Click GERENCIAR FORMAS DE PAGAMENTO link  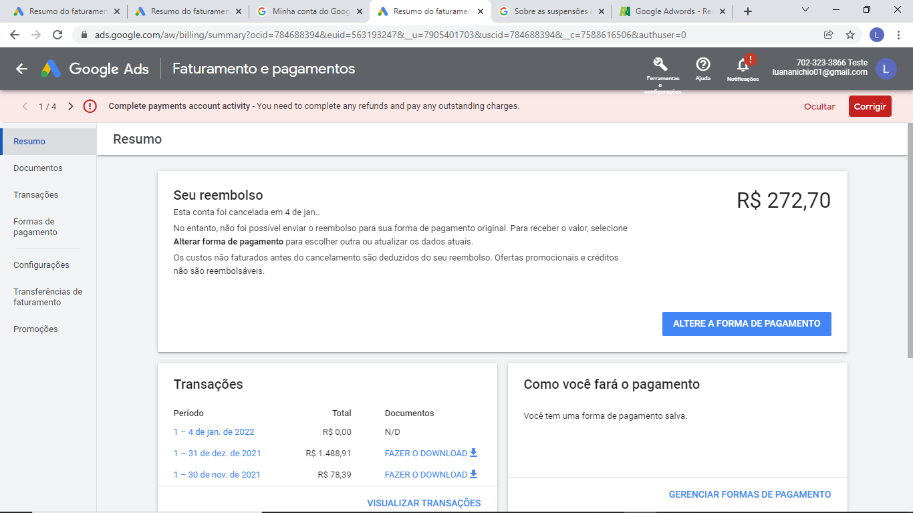750,495
